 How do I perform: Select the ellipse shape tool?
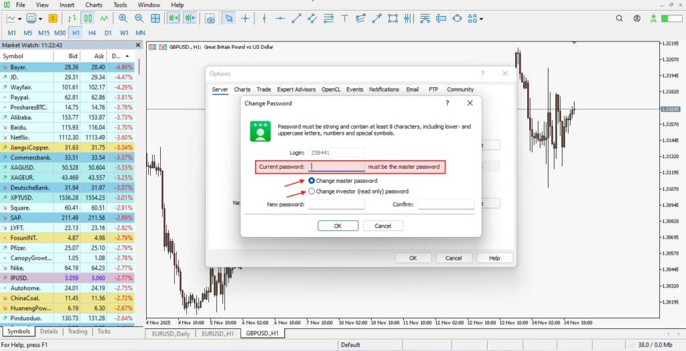click(x=457, y=18)
